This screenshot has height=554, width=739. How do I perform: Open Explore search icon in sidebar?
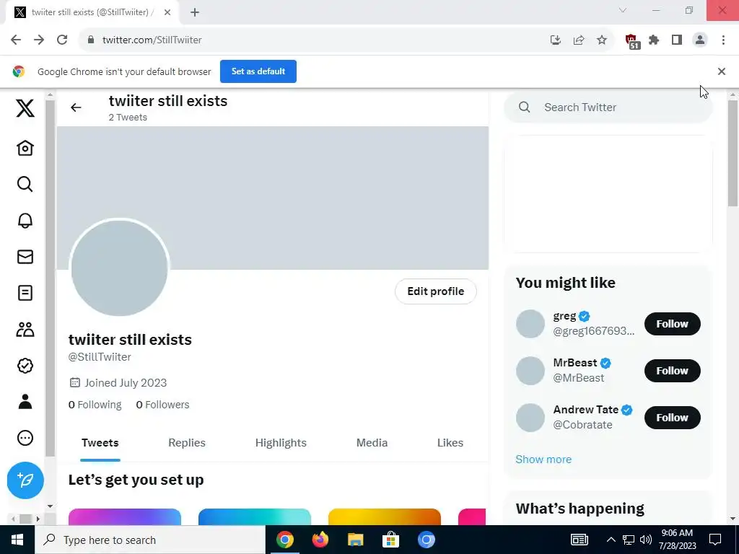pyautogui.click(x=25, y=184)
